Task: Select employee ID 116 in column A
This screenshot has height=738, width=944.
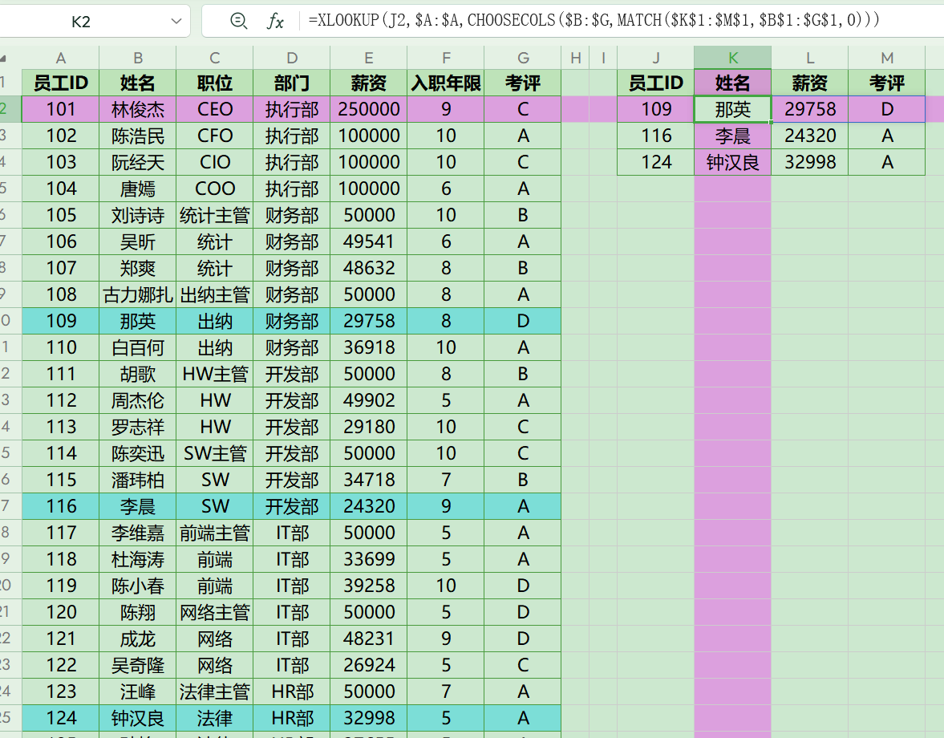Action: [61, 506]
